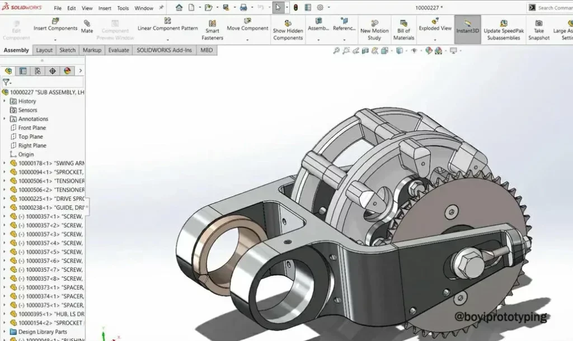Open the DisplayManager color sphere tab icon

pos(67,71)
